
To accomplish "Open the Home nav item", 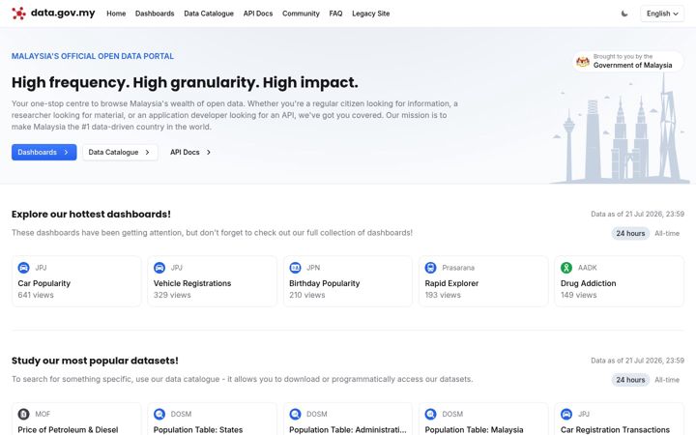I will (116, 14).
